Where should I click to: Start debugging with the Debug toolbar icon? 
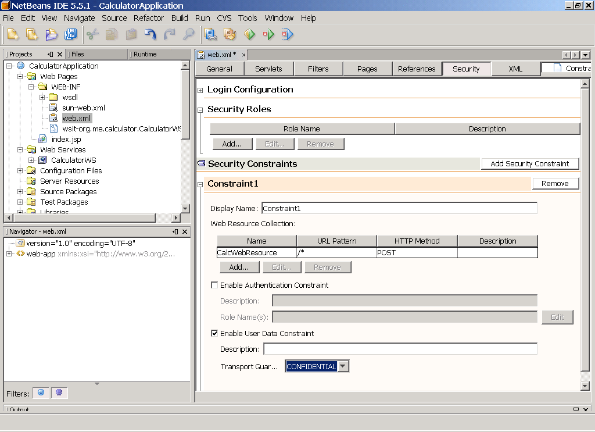287,35
